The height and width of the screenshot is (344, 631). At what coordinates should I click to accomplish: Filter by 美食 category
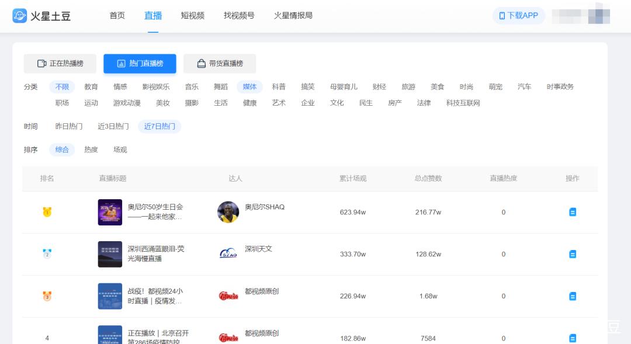(437, 87)
